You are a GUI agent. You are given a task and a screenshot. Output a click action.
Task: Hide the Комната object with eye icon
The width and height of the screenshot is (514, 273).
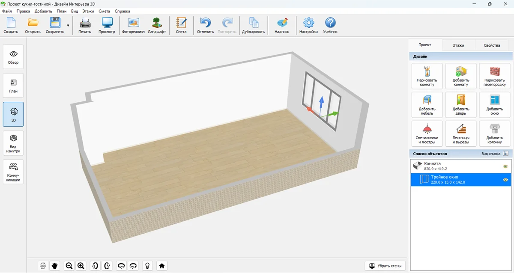tap(505, 166)
